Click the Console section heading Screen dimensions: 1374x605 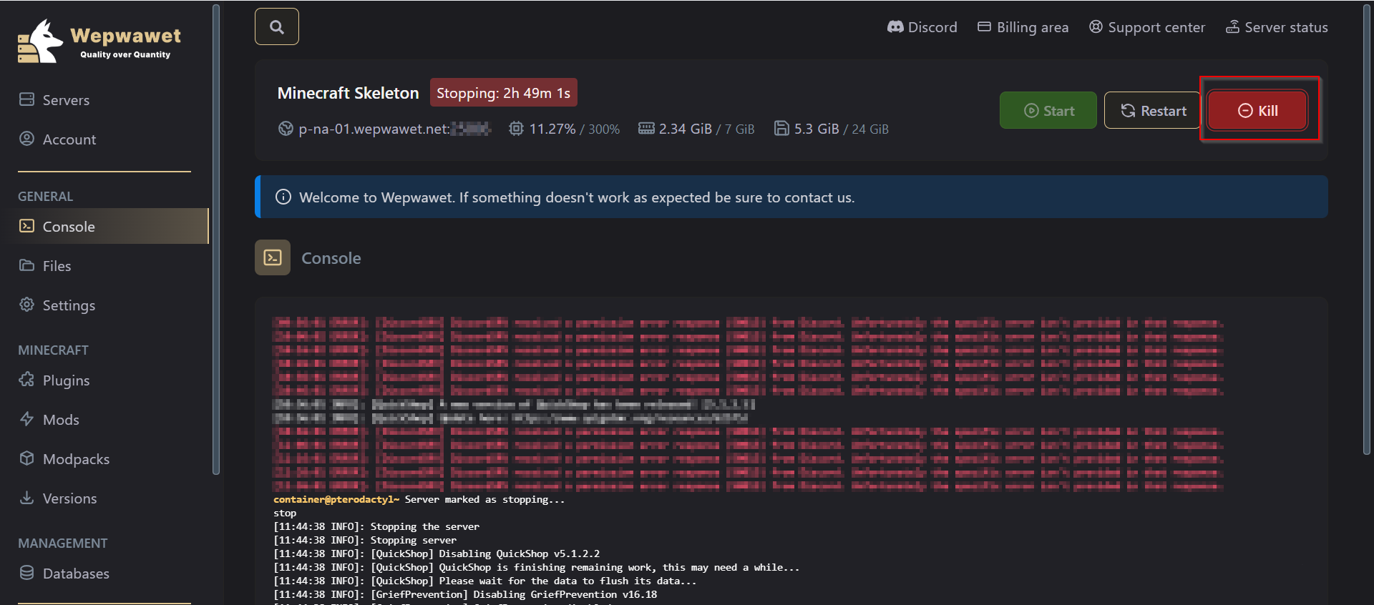click(331, 258)
